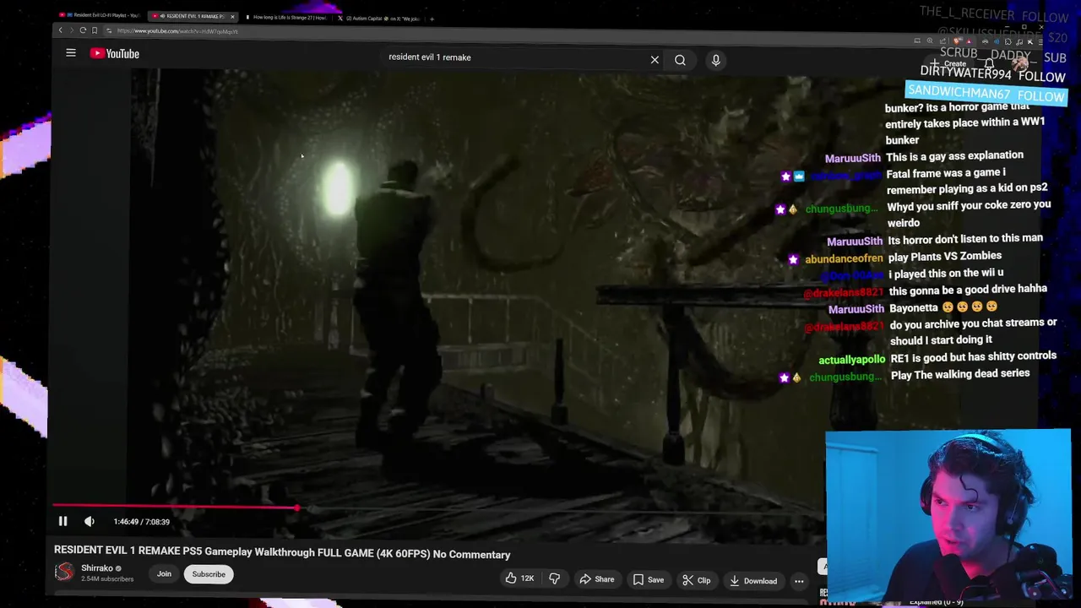
Task: Start voice search with the microphone icon
Action: coord(715,60)
